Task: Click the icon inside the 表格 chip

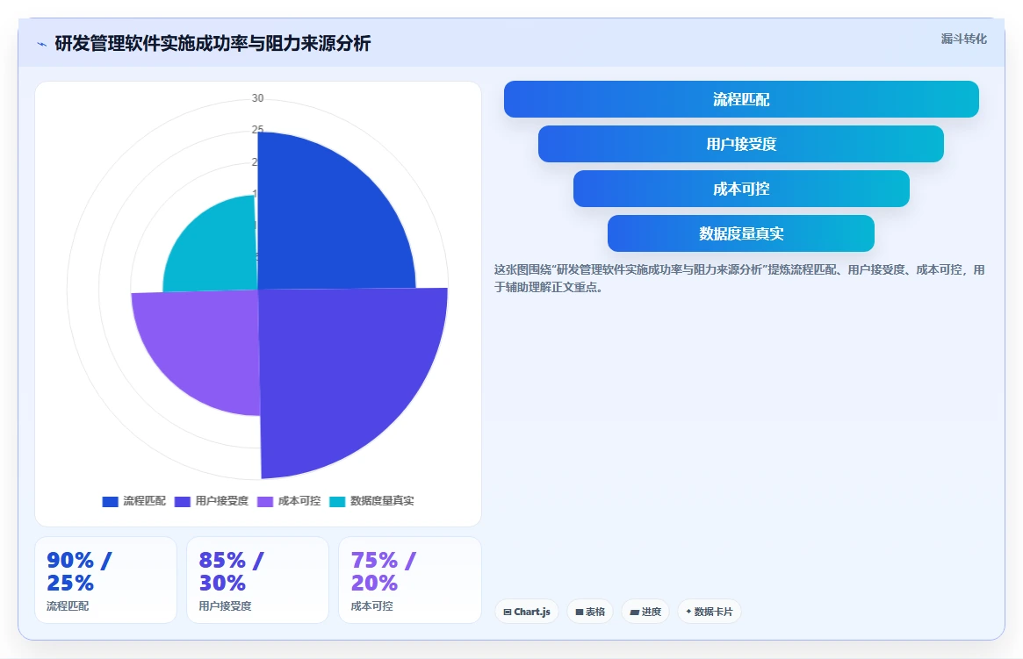Action: click(x=579, y=612)
